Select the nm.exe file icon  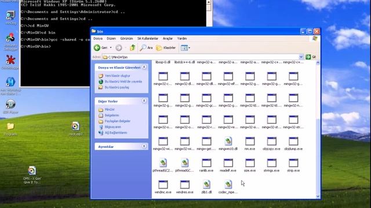(x=250, y=141)
